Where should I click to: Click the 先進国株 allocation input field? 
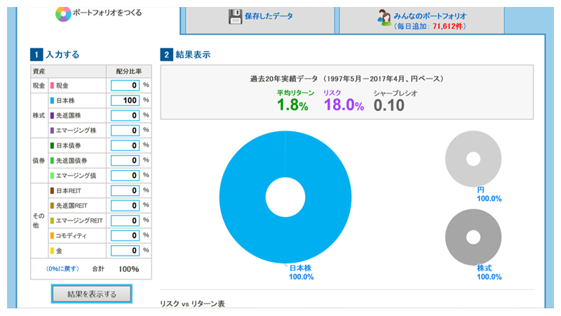[125, 115]
